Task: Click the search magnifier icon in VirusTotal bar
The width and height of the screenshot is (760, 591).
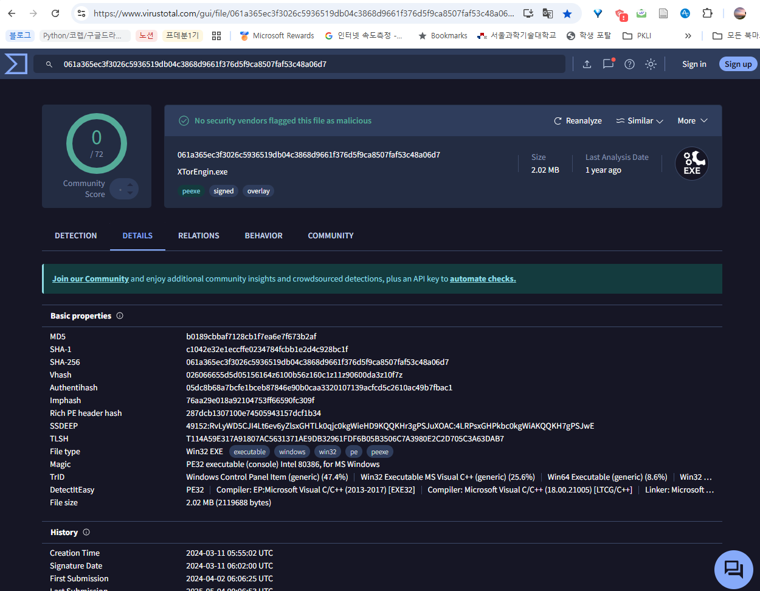Action: 49,64
